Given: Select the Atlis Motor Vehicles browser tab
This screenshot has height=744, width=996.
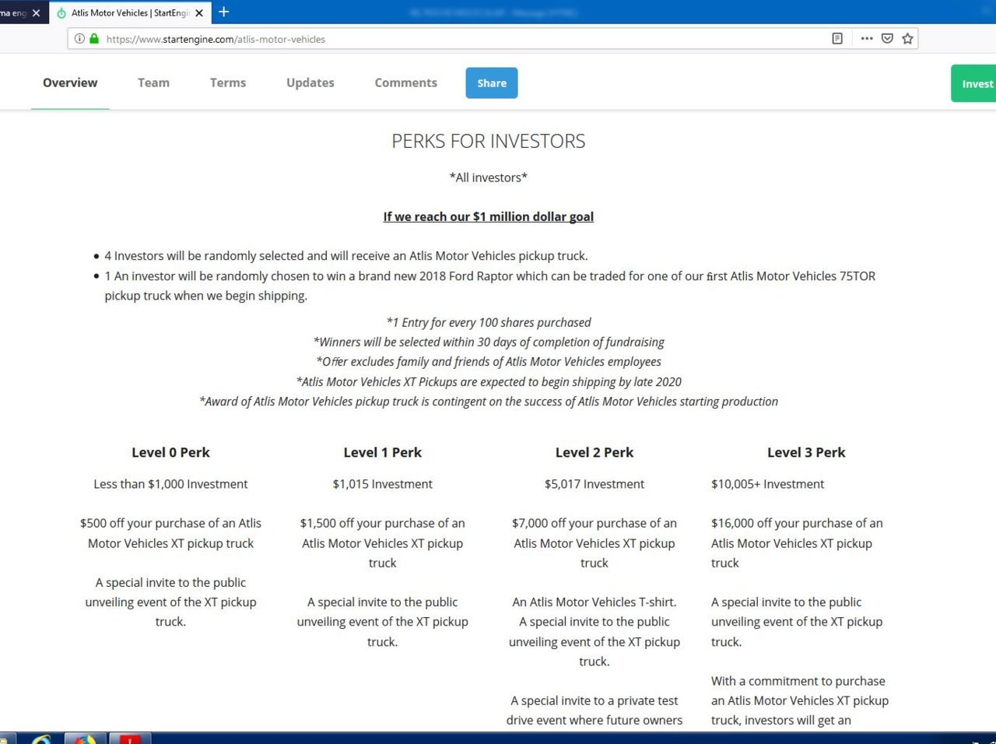Looking at the screenshot, I should pyautogui.click(x=131, y=12).
